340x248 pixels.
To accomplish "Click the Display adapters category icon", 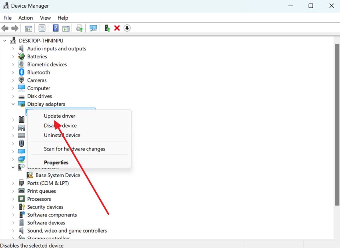I will click(22, 104).
